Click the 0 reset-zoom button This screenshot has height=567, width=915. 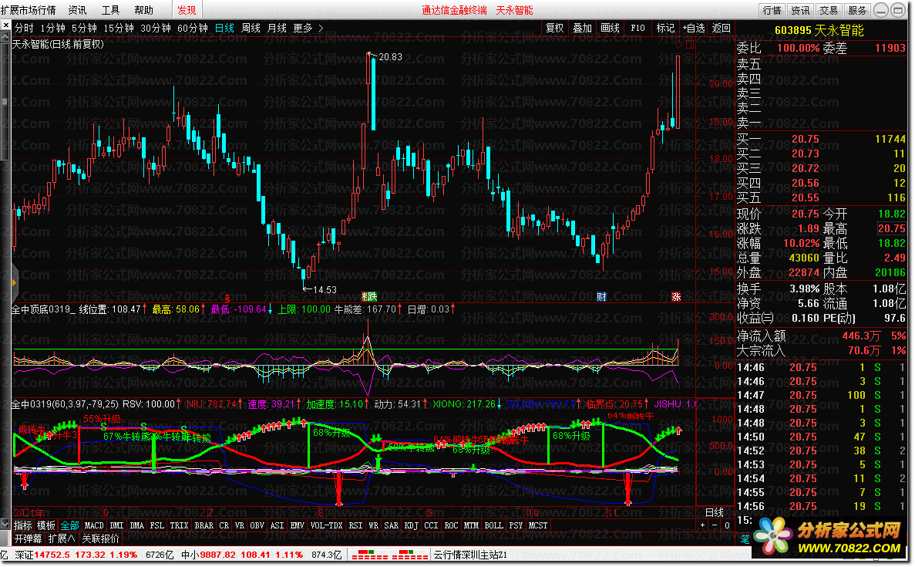[727, 525]
